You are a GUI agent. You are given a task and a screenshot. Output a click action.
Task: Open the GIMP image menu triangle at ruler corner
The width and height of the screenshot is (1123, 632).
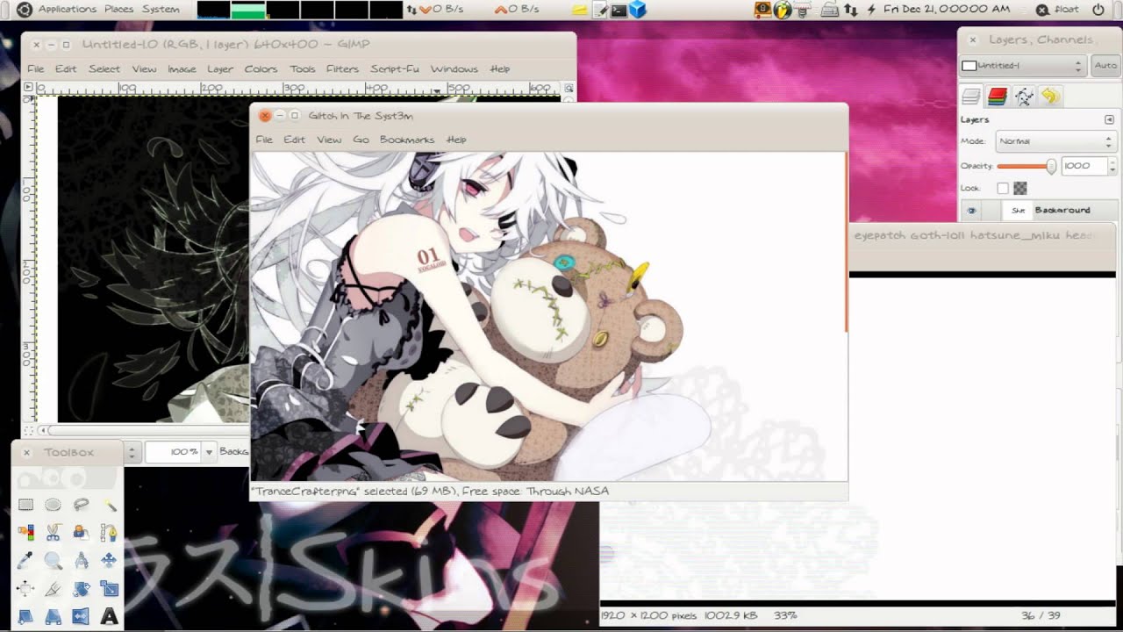point(28,88)
